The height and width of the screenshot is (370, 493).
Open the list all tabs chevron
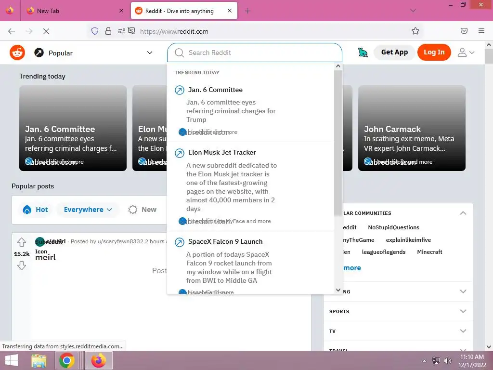413,11
